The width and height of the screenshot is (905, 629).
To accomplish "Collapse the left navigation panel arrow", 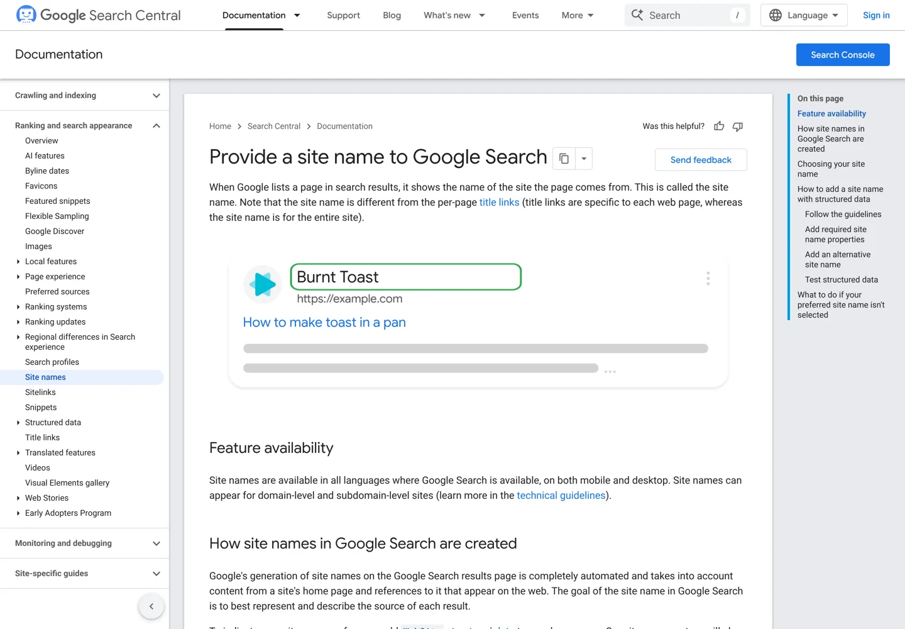I will point(151,606).
